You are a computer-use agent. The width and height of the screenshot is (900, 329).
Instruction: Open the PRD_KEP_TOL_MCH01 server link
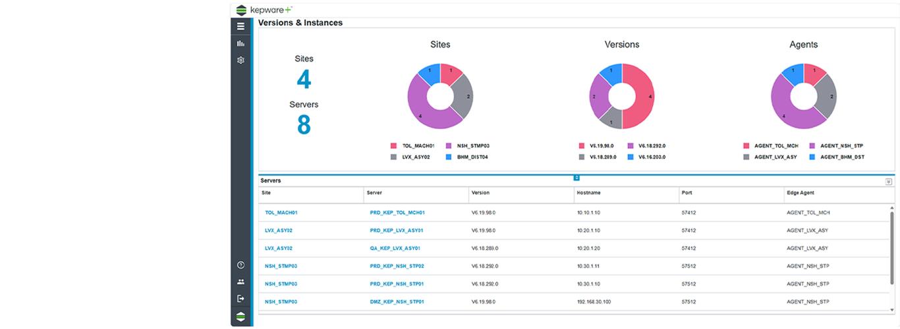tap(397, 213)
